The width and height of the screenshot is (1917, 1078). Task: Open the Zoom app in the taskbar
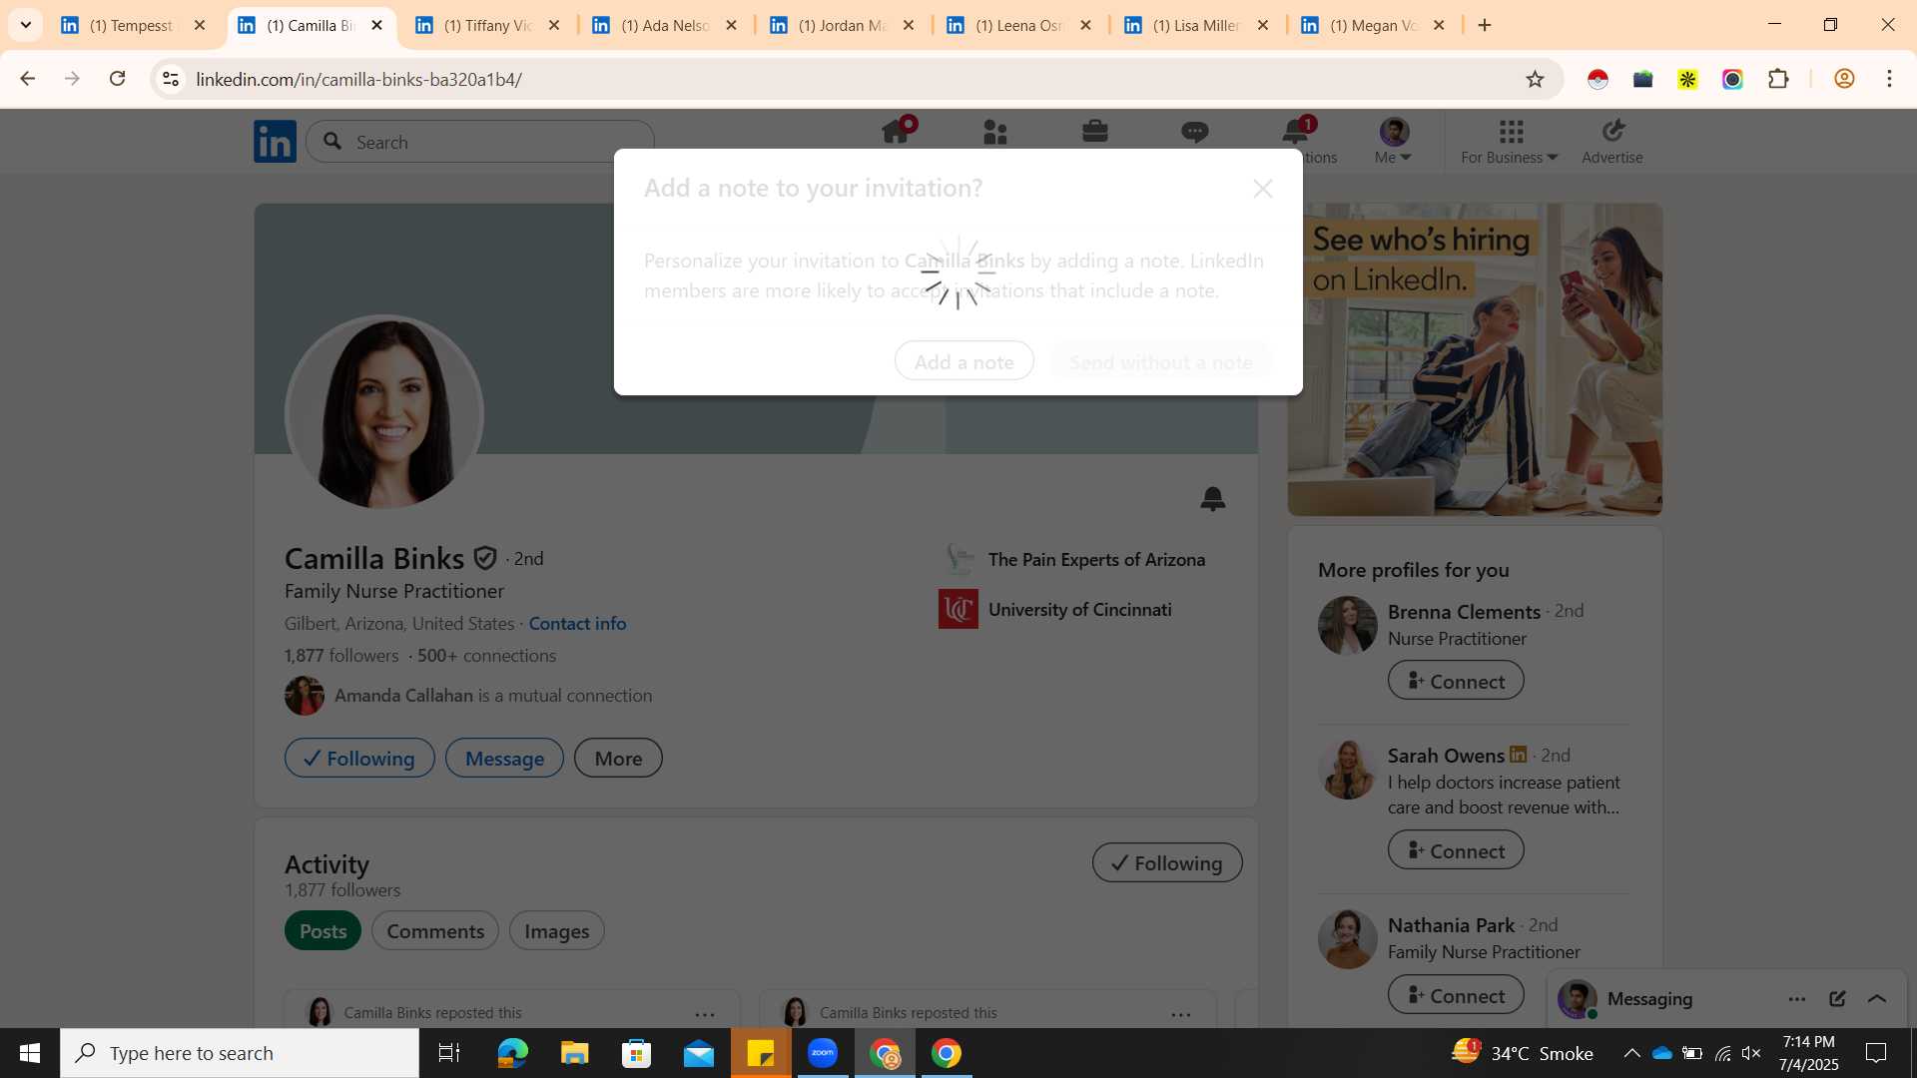point(823,1053)
